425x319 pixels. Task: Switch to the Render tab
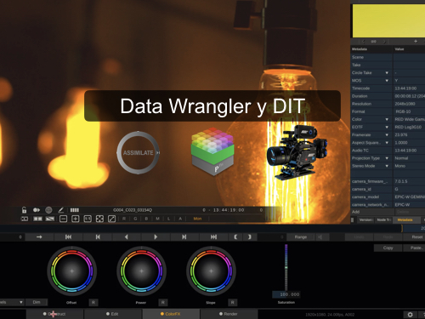tap(229, 314)
